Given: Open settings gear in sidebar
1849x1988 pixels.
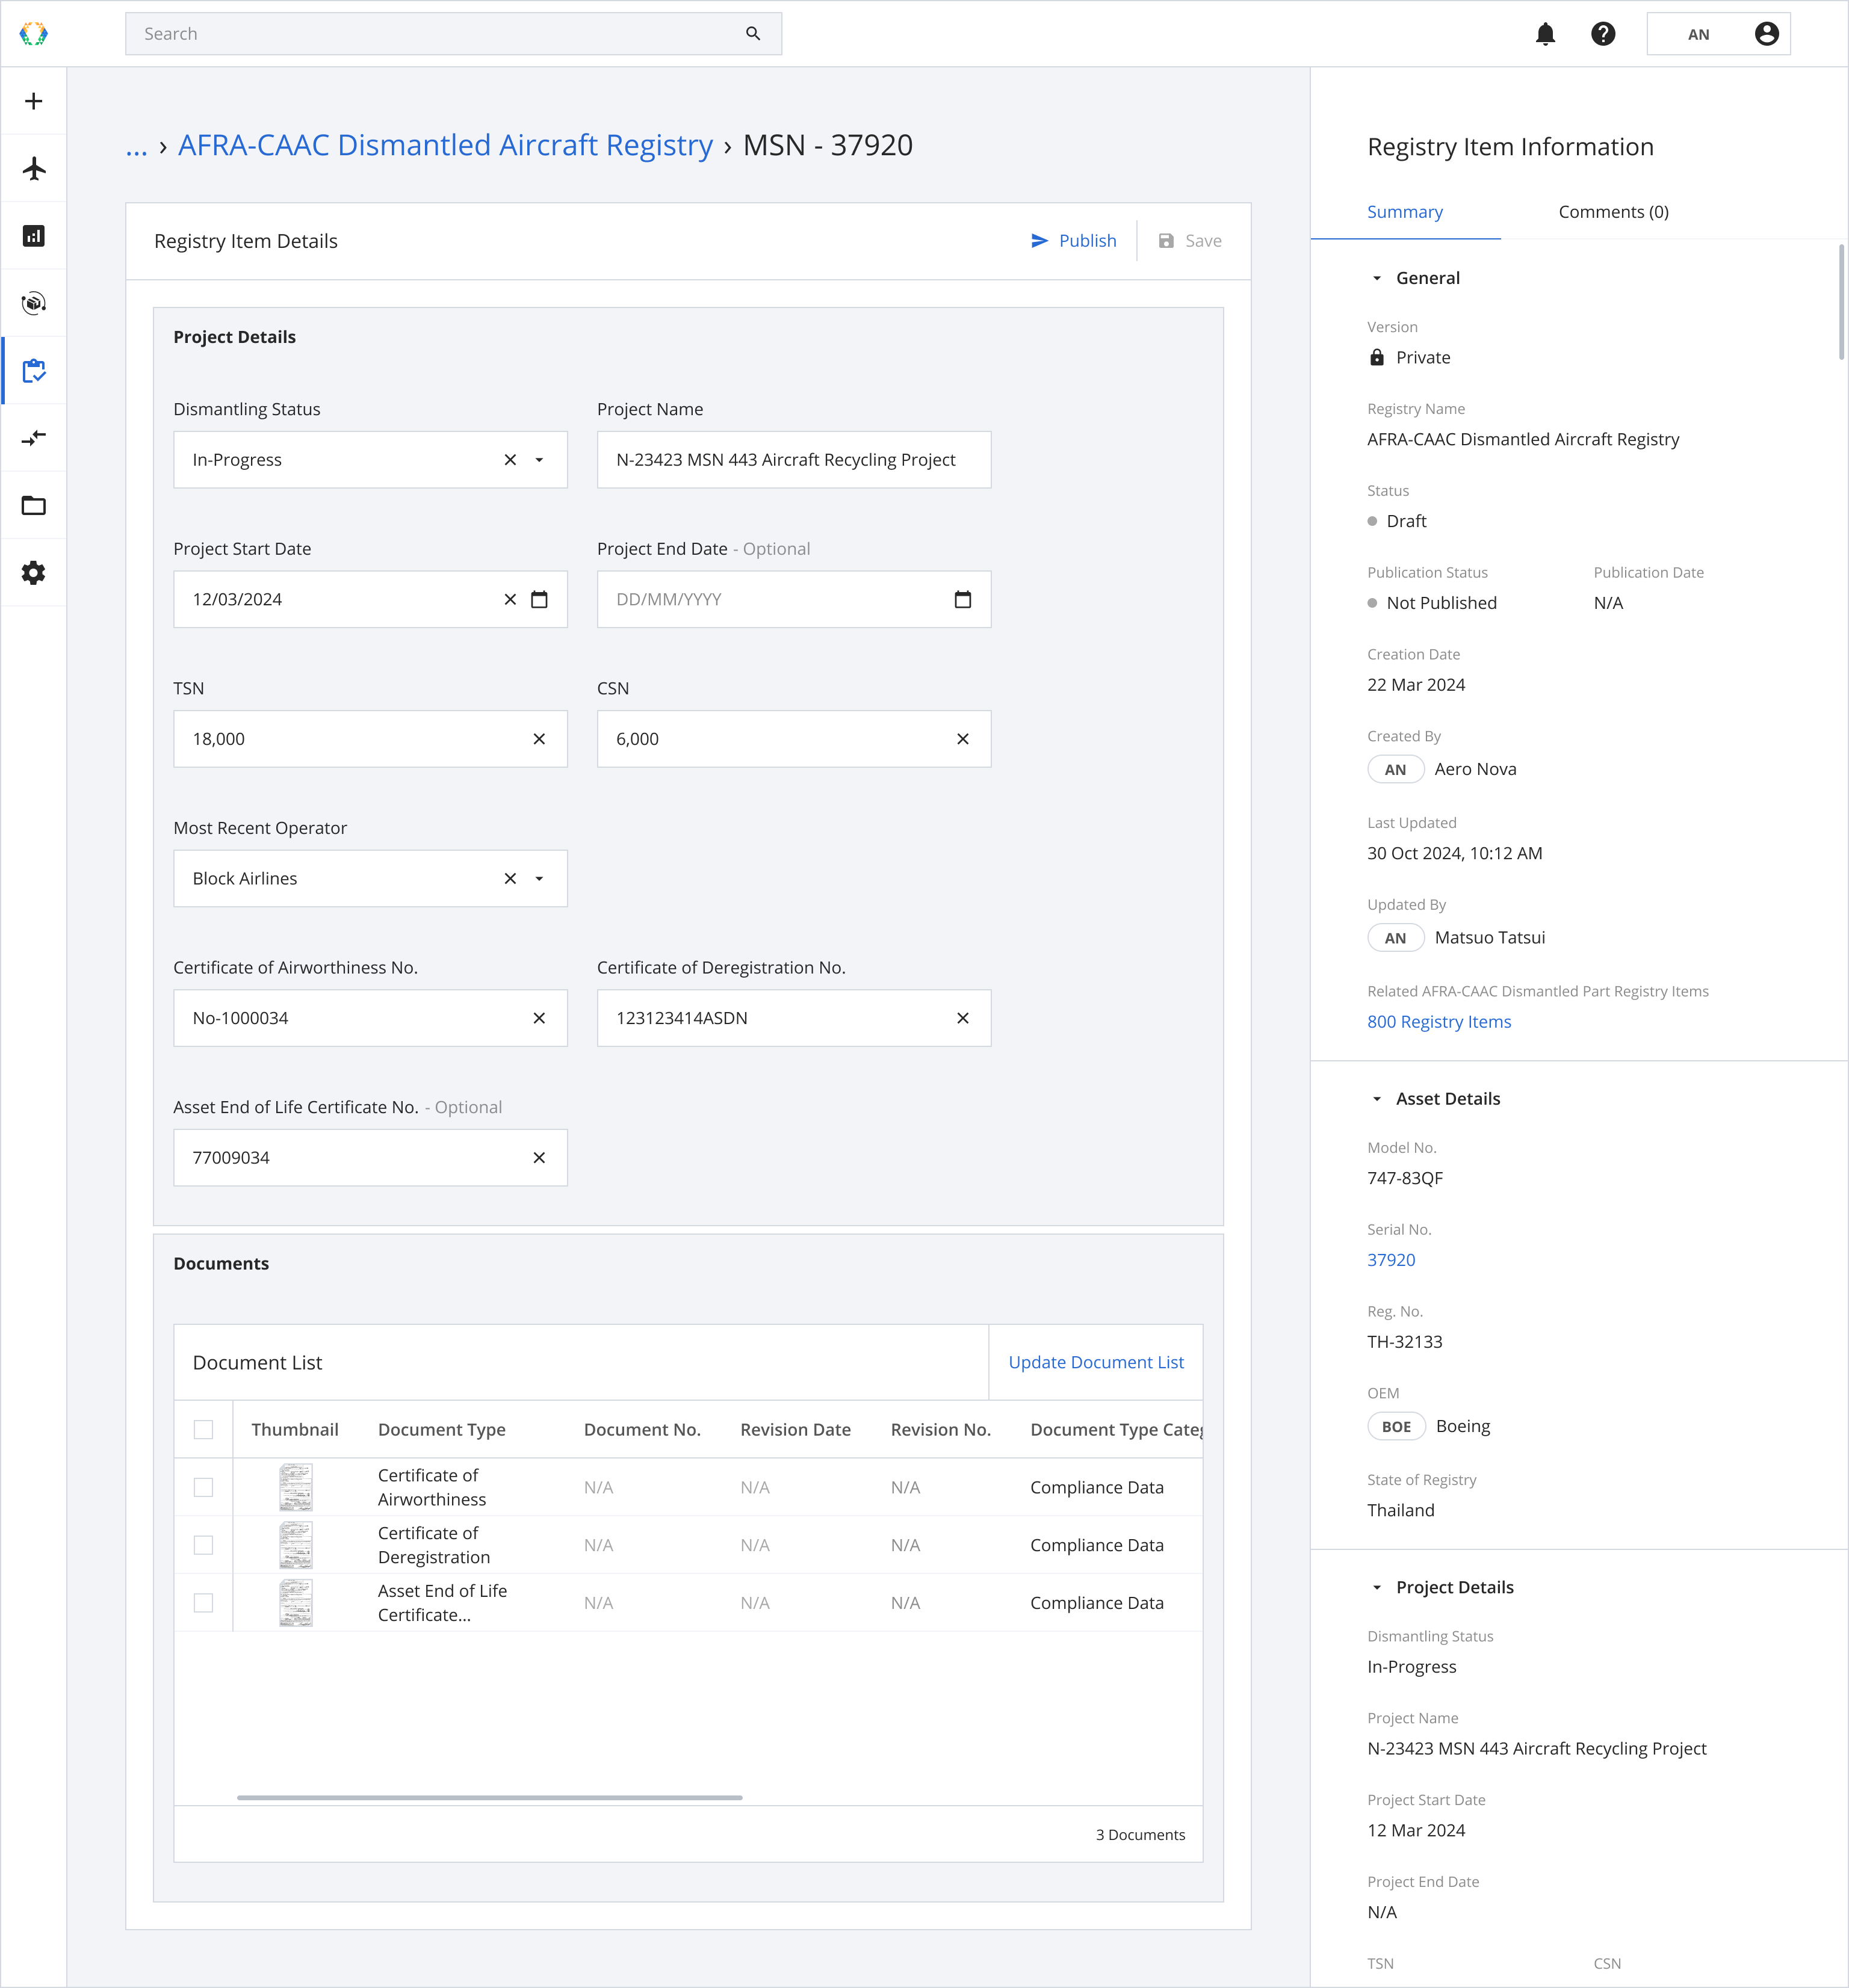Looking at the screenshot, I should pyautogui.click(x=34, y=573).
